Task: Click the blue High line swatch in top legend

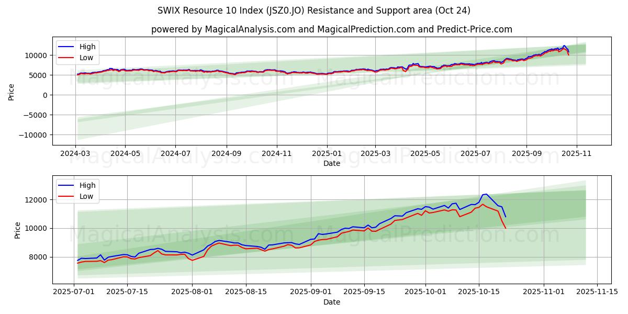Action: tap(66, 47)
